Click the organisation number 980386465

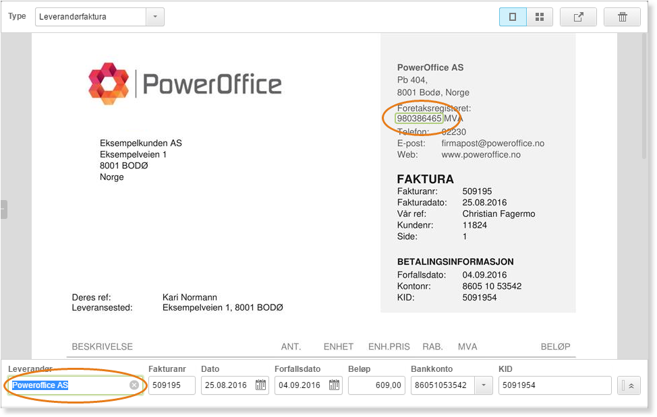pos(419,119)
